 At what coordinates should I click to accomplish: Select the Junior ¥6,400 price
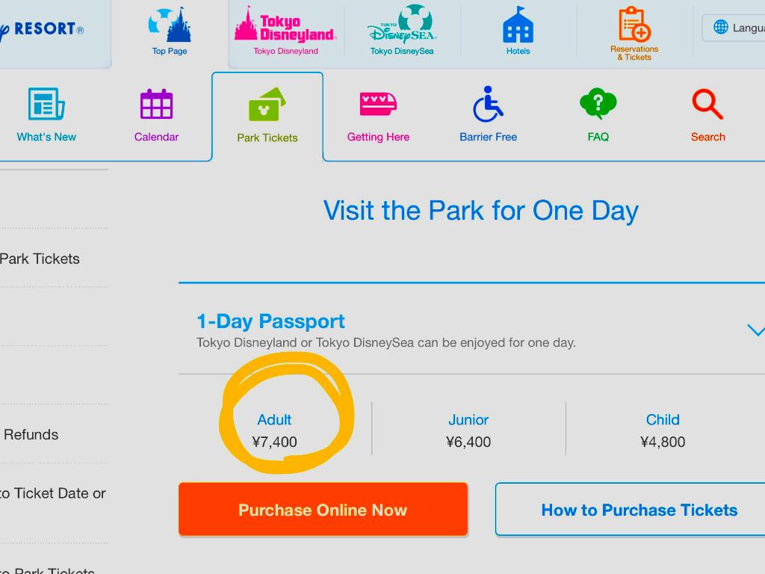(x=468, y=430)
